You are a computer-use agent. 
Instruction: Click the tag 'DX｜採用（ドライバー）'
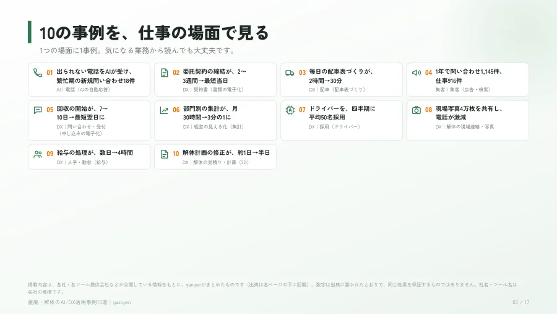tap(335, 126)
